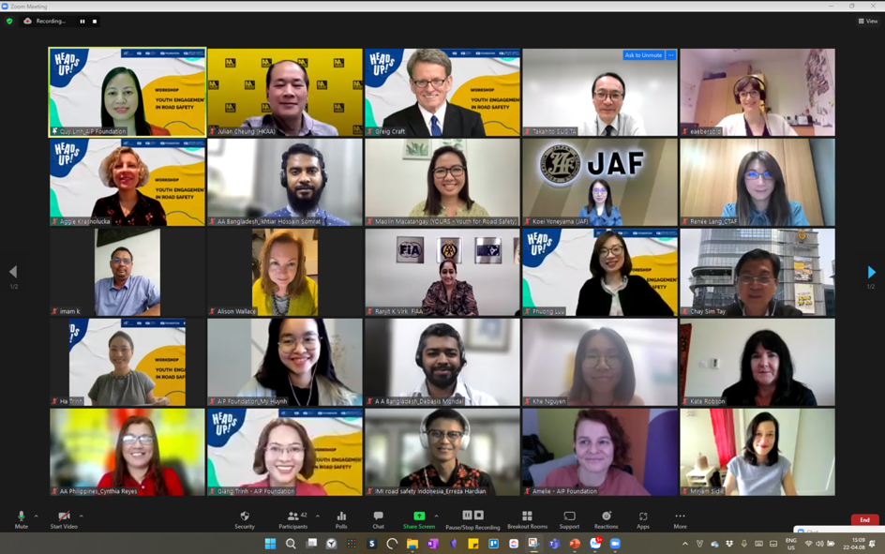Stop recording via the Pause/Stop Recording square
The image size is (885, 554).
(479, 515)
